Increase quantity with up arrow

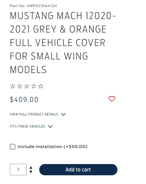coord(31,167)
